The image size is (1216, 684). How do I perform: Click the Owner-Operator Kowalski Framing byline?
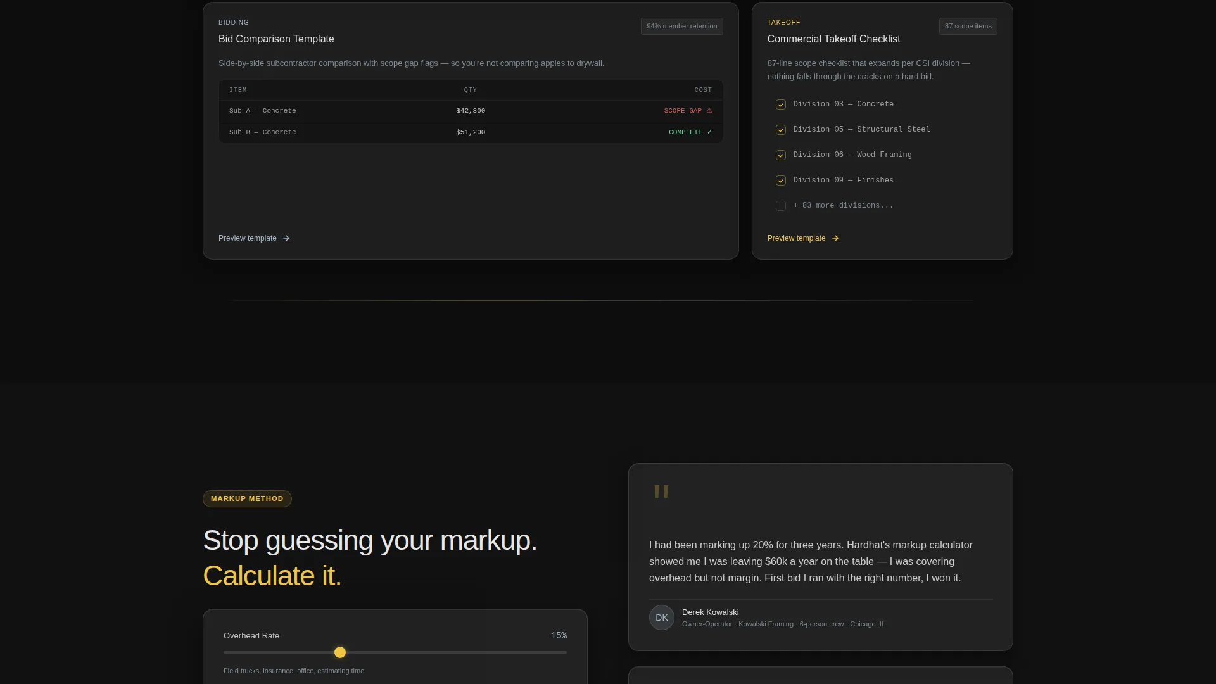point(783,624)
